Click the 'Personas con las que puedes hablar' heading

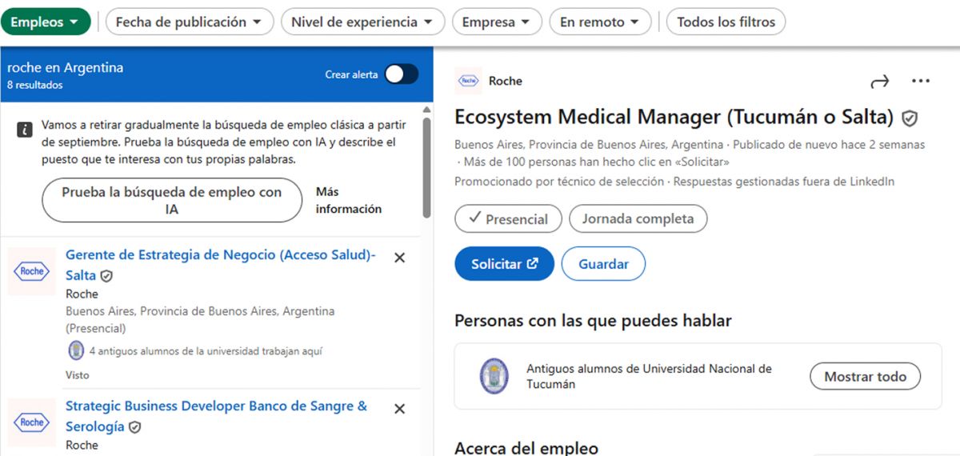[593, 321]
